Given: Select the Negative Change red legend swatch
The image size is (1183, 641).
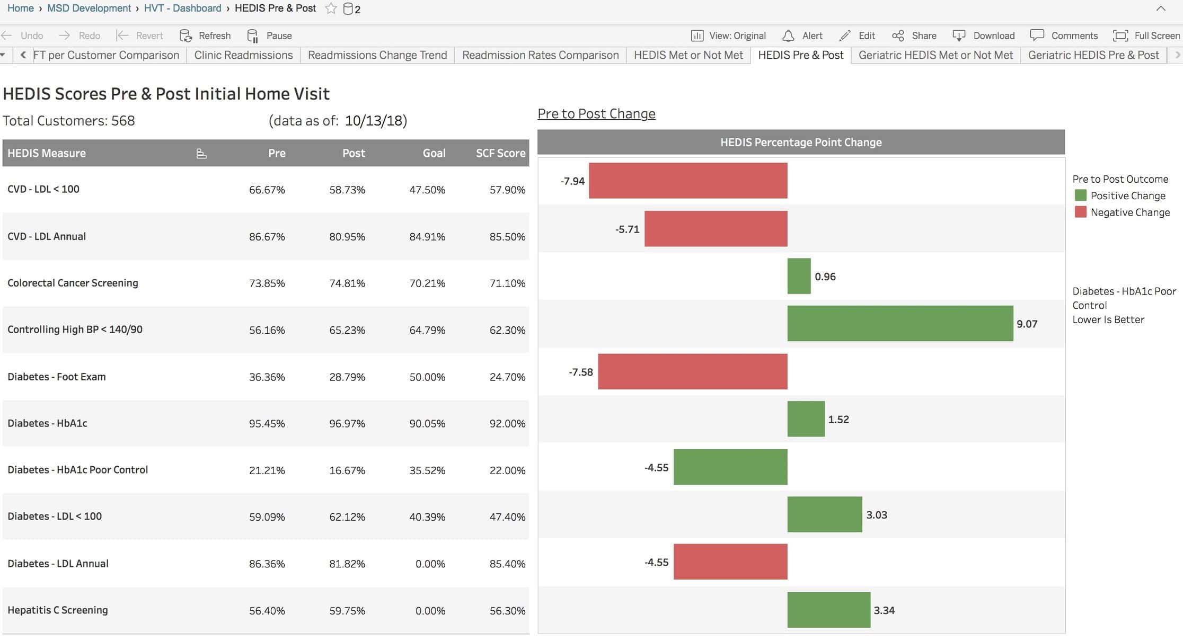Looking at the screenshot, I should click(x=1080, y=212).
